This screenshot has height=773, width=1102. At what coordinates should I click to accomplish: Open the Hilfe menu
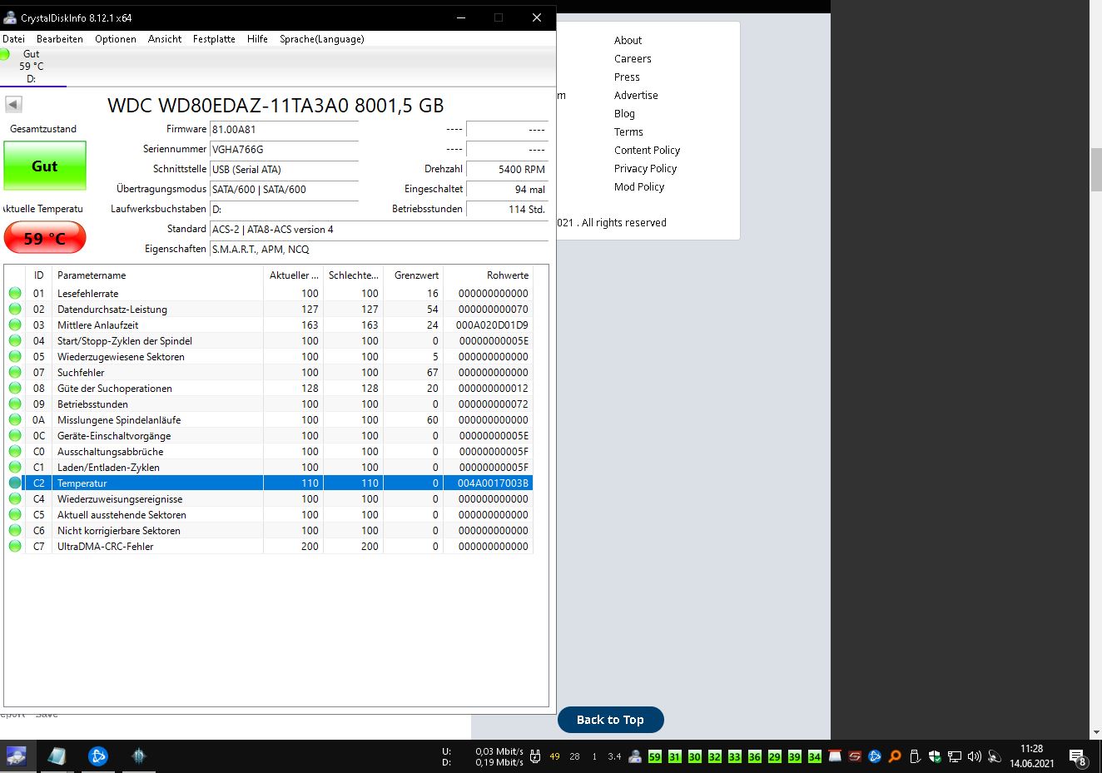coord(257,39)
